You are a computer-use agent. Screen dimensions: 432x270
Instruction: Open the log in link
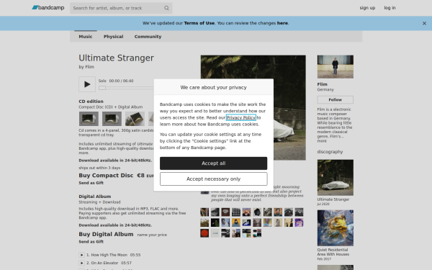point(390,8)
